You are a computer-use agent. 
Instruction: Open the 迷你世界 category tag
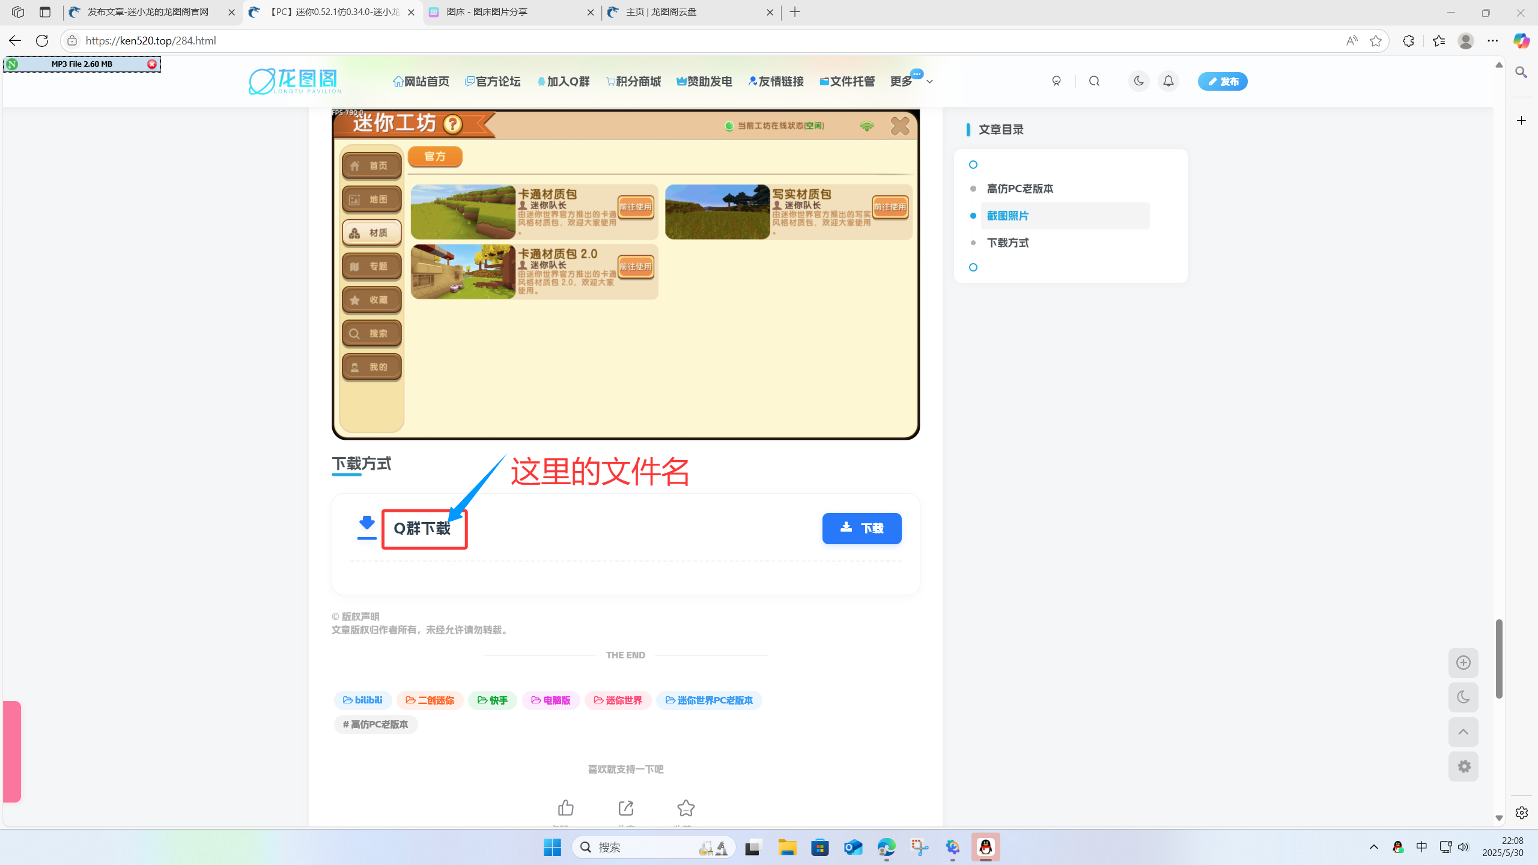618,700
